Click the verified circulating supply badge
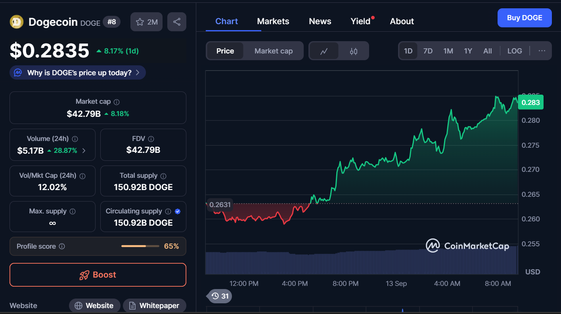Screen dimensions: 561x314 (x=178, y=211)
